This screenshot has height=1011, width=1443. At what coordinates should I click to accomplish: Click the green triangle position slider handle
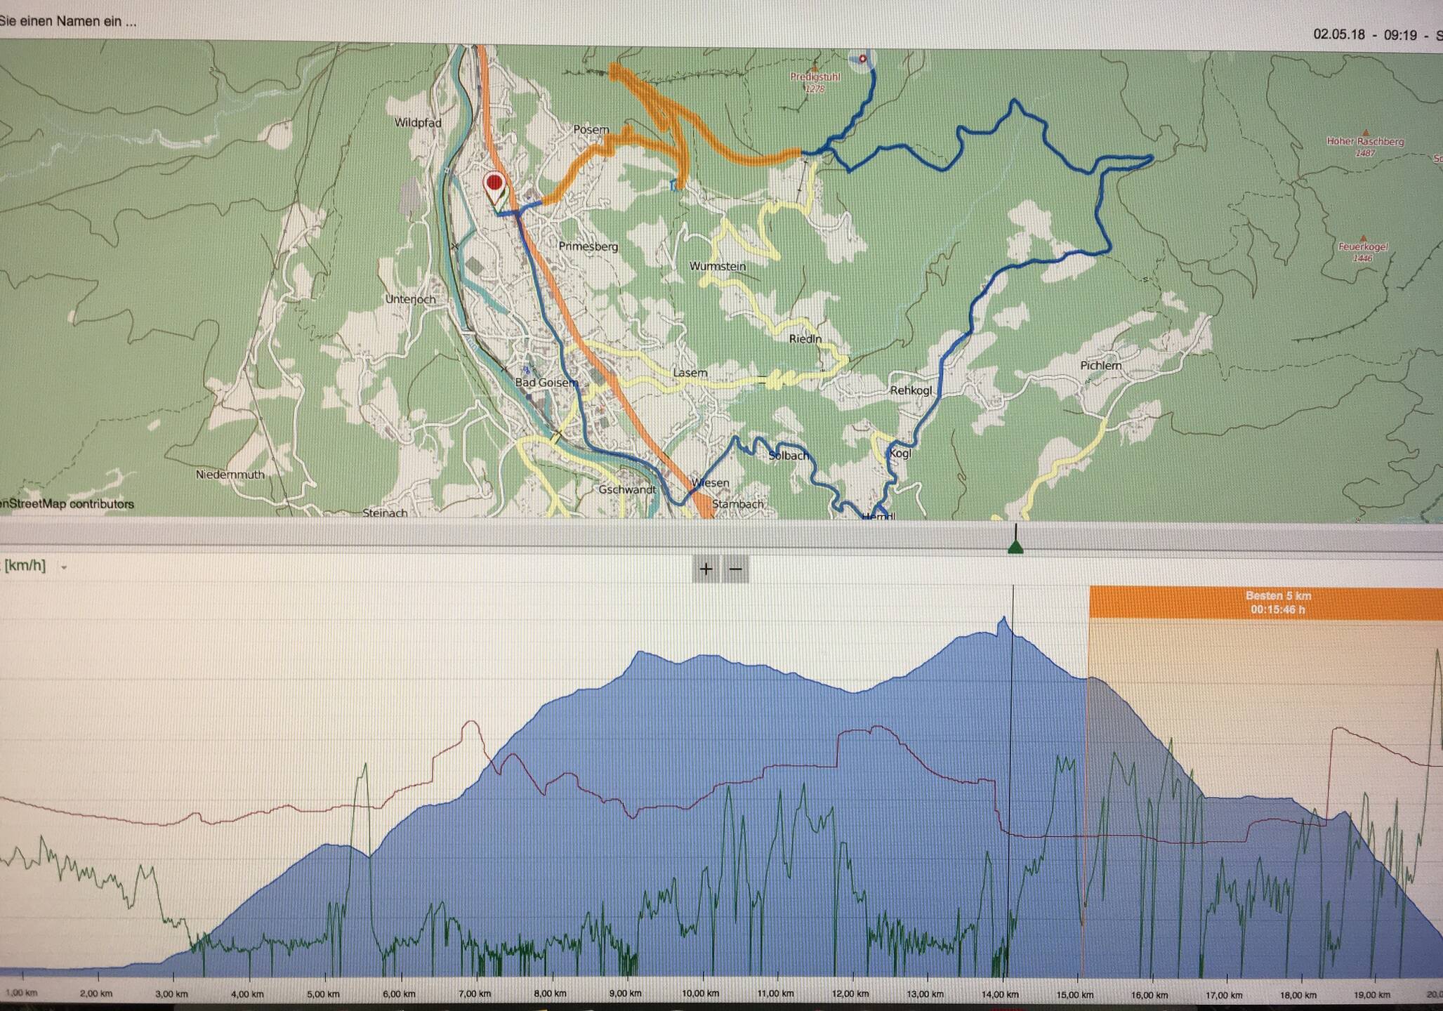tap(1015, 546)
